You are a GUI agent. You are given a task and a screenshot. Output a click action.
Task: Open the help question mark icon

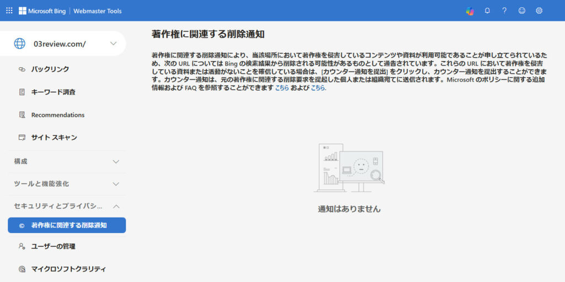coord(504,11)
